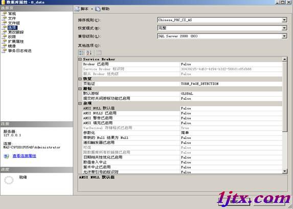Open the 兼容级别 dropdown

point(284,36)
